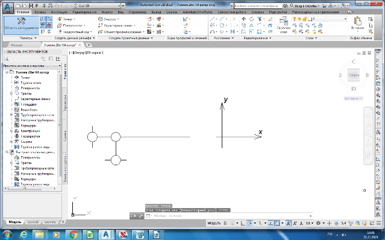Click the Customization menu icon in status bar
This screenshot has height=240, width=385.
(x=378, y=223)
